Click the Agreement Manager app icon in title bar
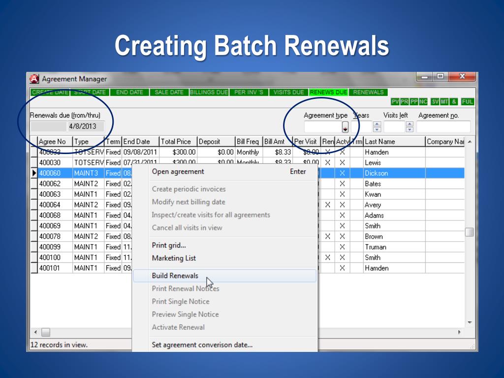504x378 pixels. coord(34,79)
